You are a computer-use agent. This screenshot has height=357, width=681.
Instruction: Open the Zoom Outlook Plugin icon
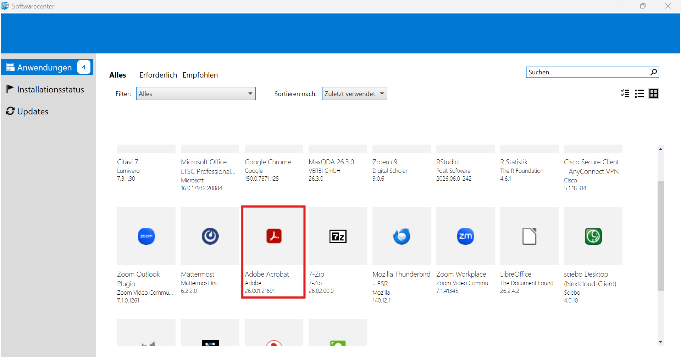click(x=146, y=236)
